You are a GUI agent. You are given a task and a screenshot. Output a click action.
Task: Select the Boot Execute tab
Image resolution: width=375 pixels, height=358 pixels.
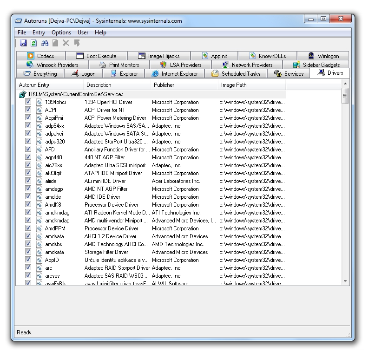(x=96, y=56)
